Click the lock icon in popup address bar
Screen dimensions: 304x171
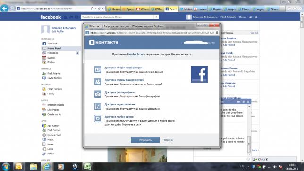click(x=217, y=33)
